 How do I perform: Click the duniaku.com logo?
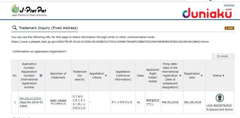[207, 13]
